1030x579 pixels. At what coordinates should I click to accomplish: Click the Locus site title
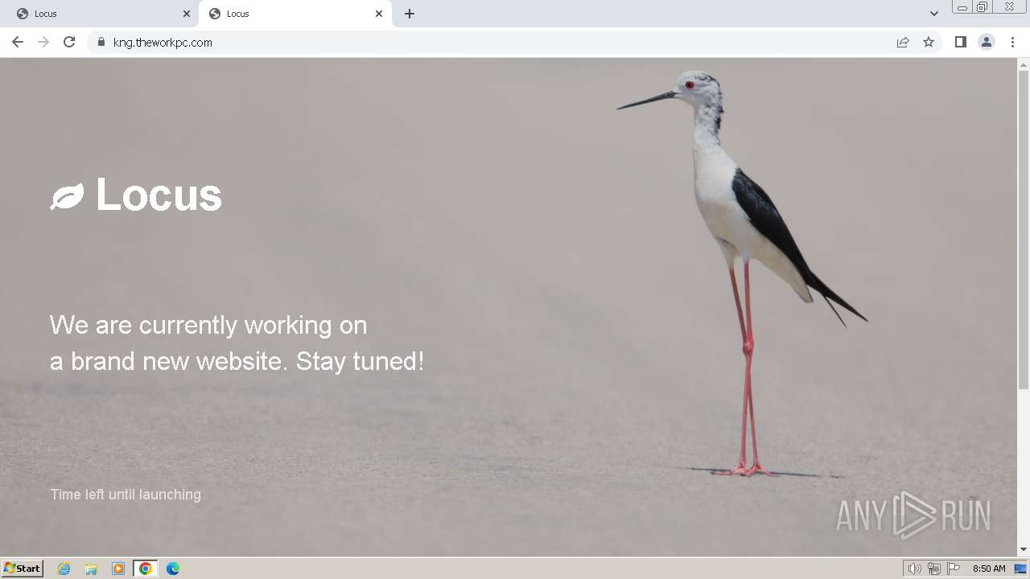[x=159, y=195]
